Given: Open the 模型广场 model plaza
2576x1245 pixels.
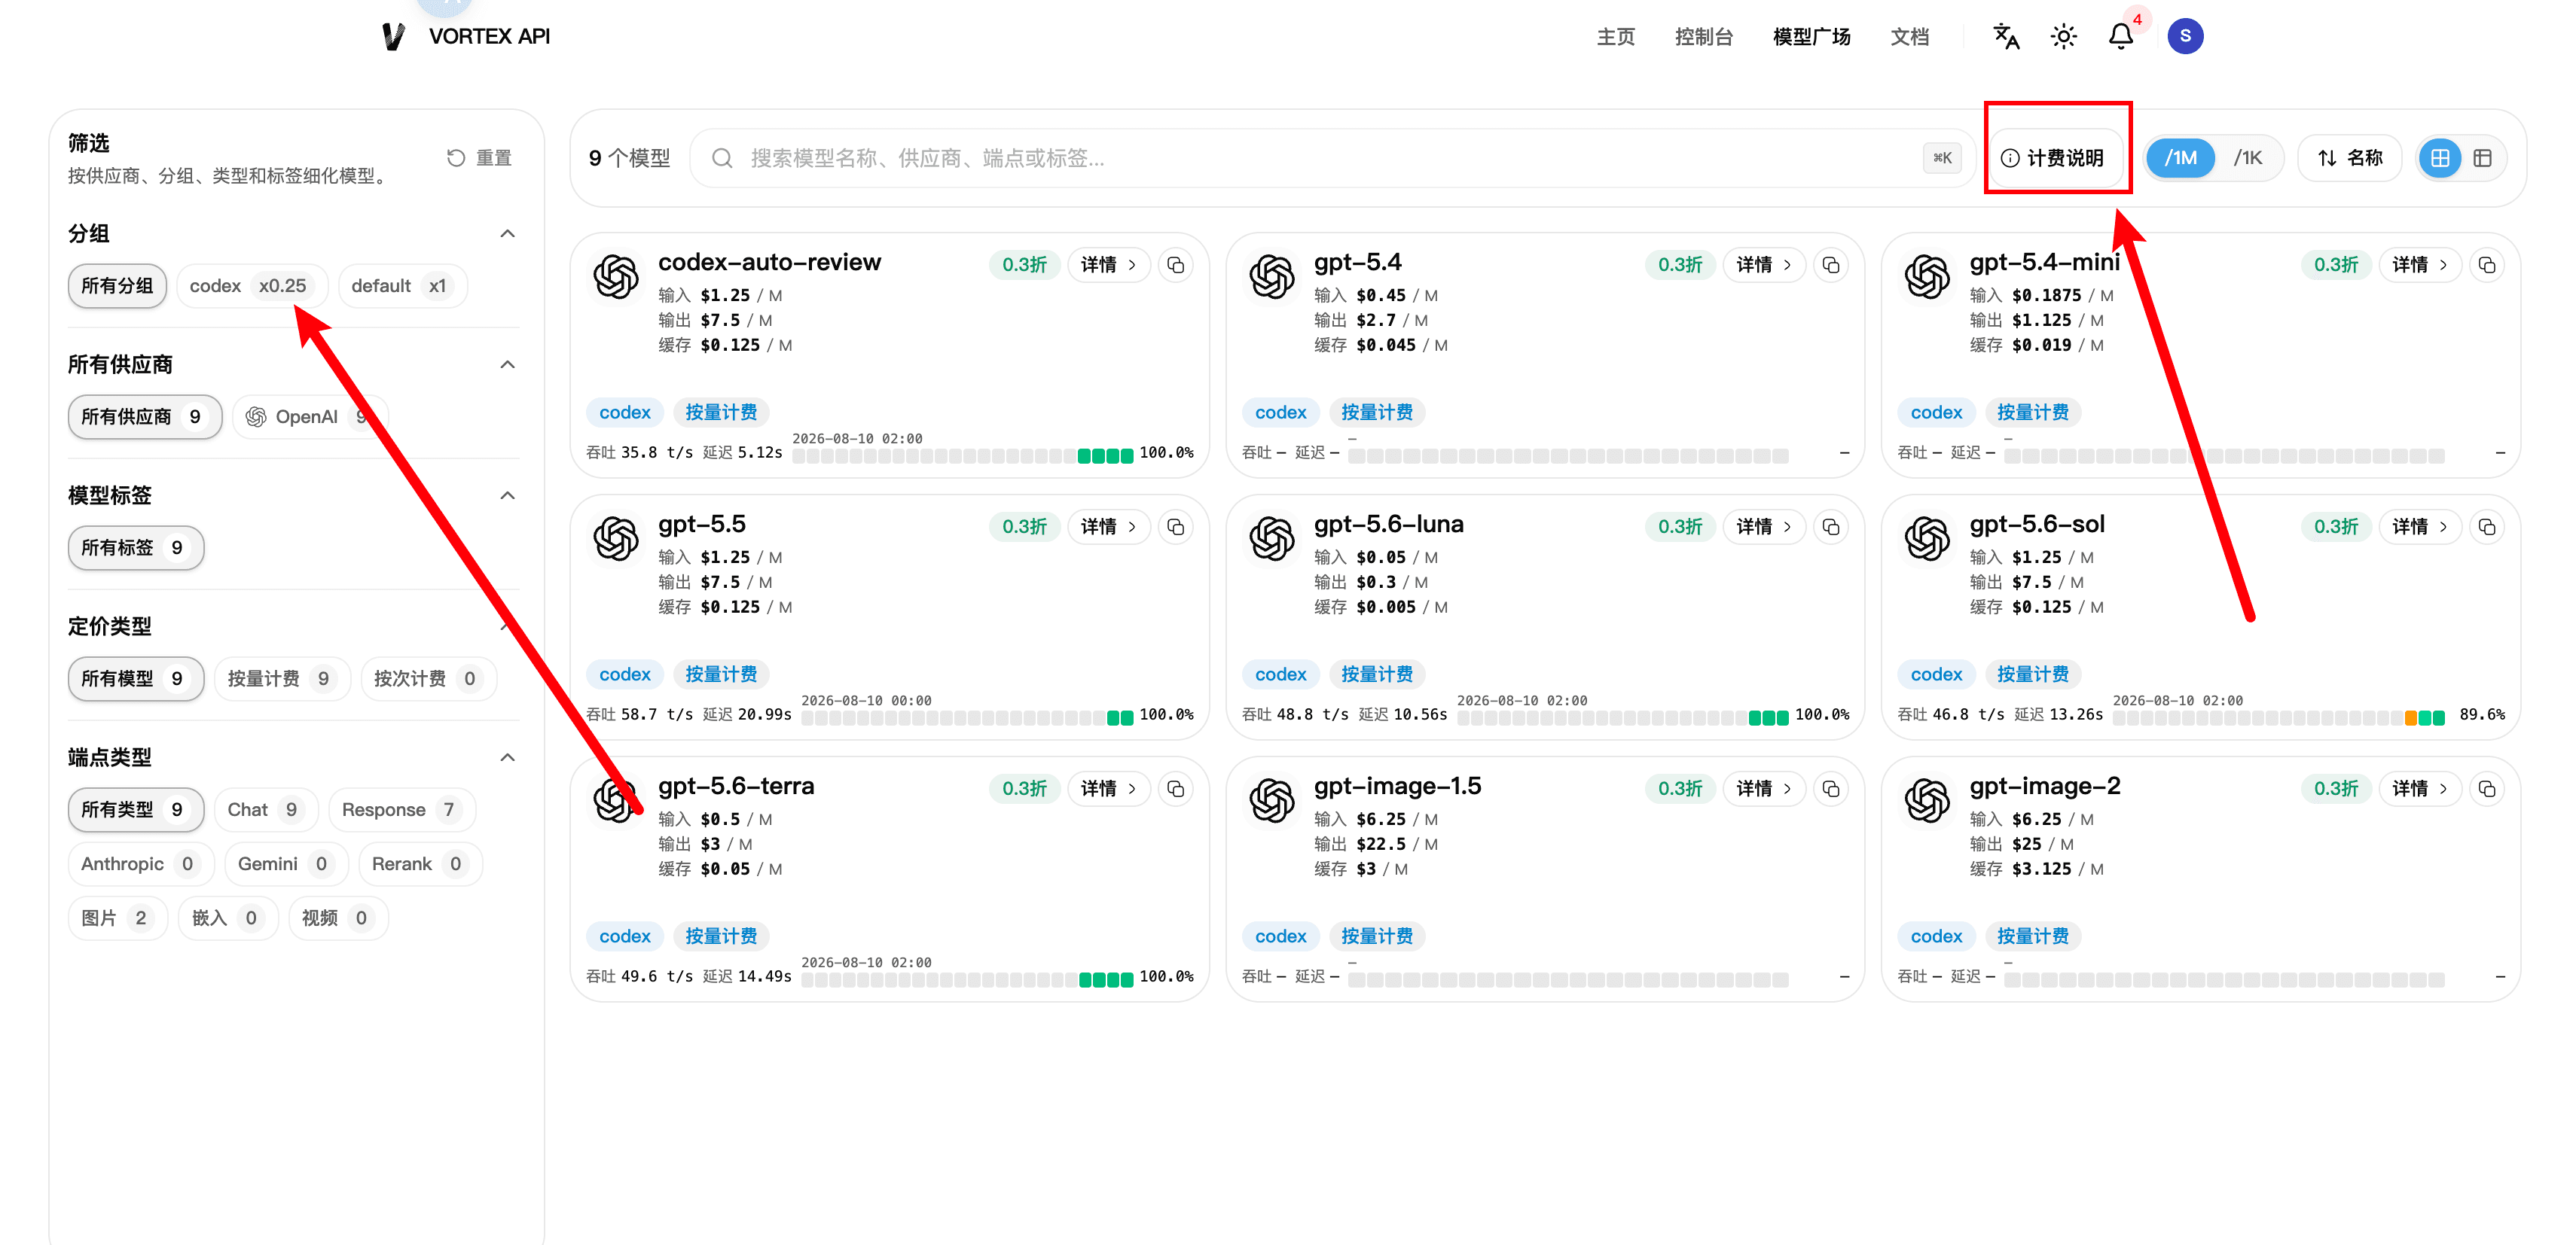Looking at the screenshot, I should pyautogui.click(x=1811, y=37).
